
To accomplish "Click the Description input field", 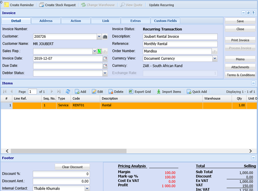I will (x=180, y=37).
